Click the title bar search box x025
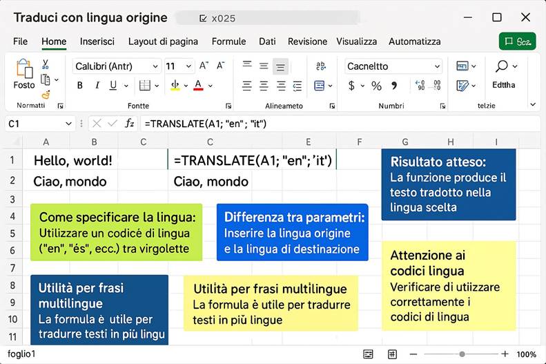Viewport: 546px width, 364px height. pyautogui.click(x=267, y=18)
